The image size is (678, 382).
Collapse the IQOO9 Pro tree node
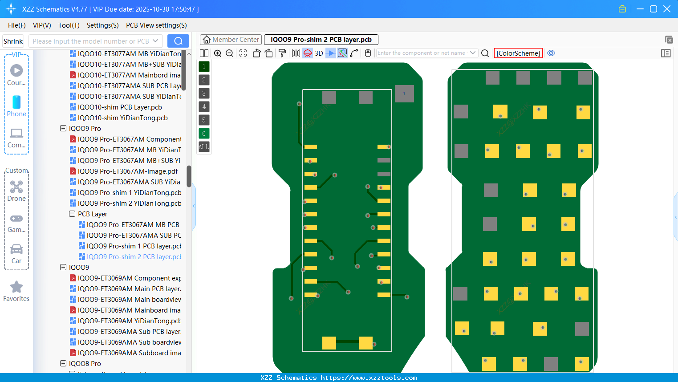[63, 128]
